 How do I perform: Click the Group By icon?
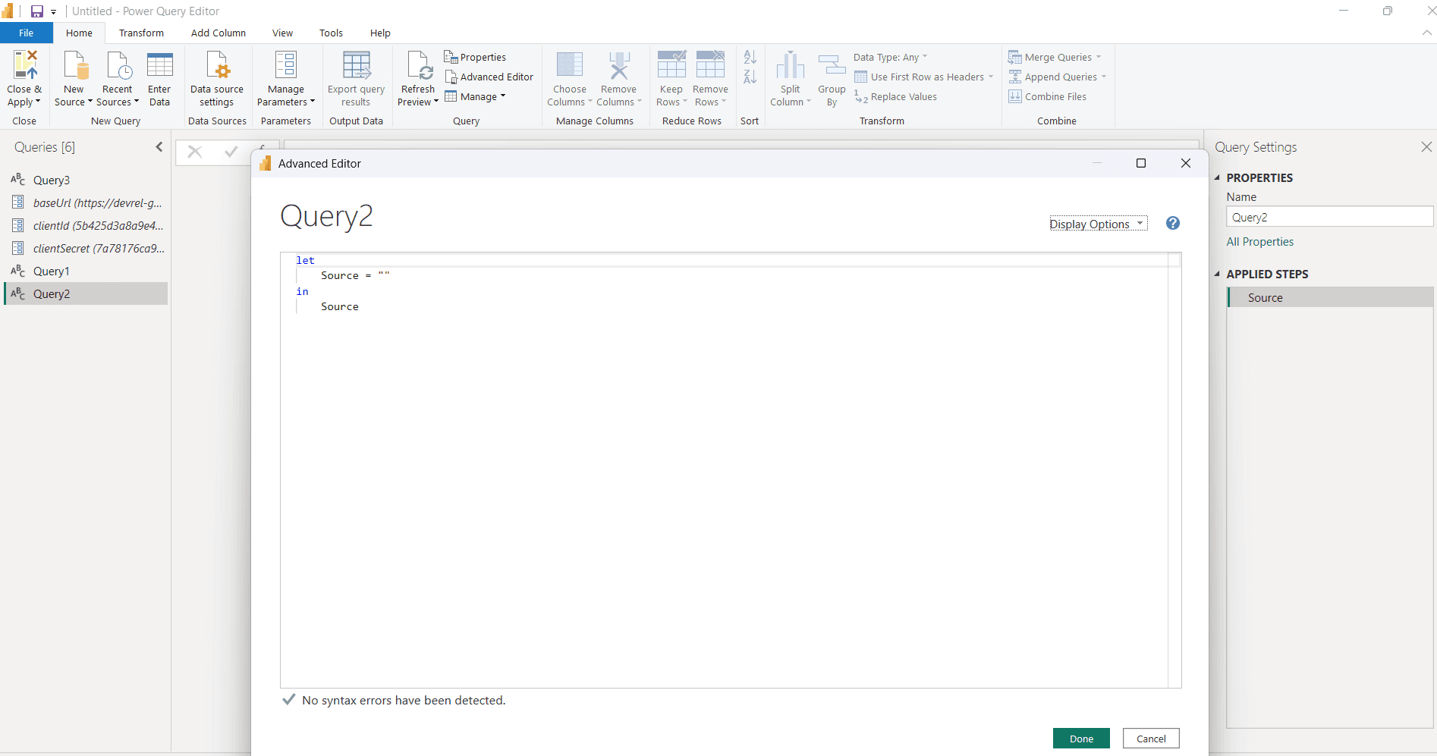(832, 65)
